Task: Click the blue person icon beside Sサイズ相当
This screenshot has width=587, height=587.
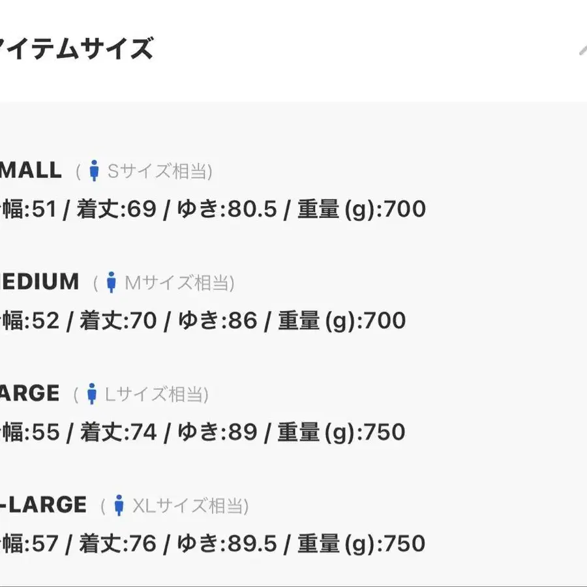Action: (x=94, y=171)
